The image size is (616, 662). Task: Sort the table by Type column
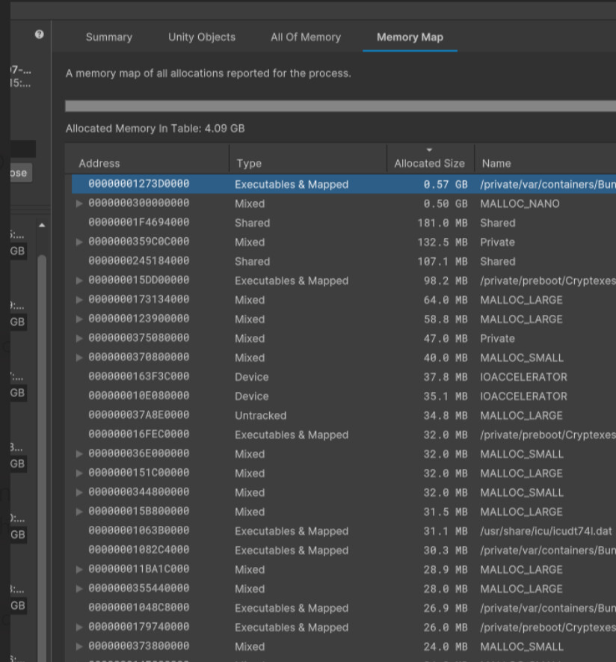click(249, 163)
